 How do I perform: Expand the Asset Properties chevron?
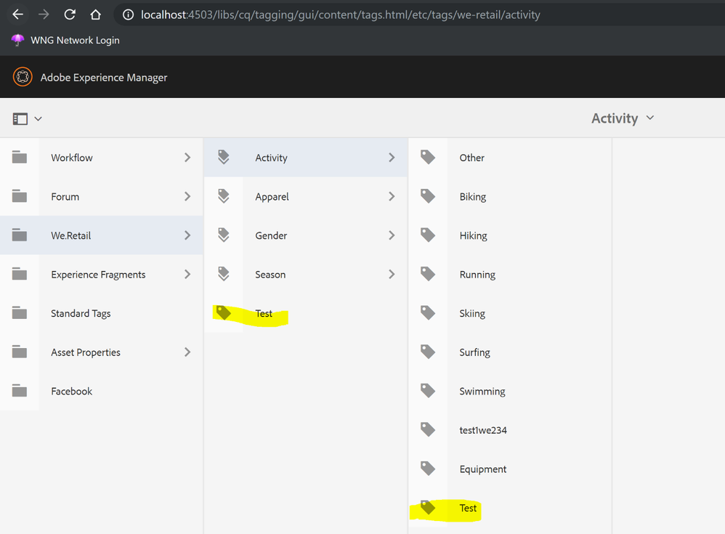tap(187, 352)
